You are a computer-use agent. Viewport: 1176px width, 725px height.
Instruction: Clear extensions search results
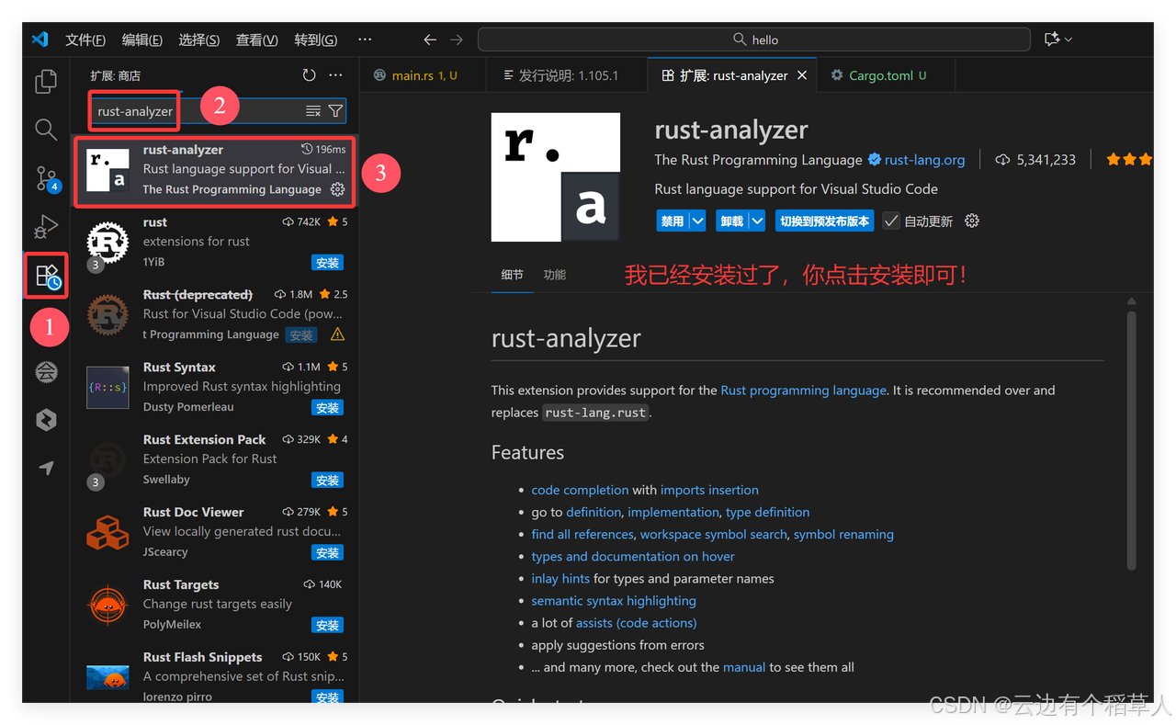point(313,111)
